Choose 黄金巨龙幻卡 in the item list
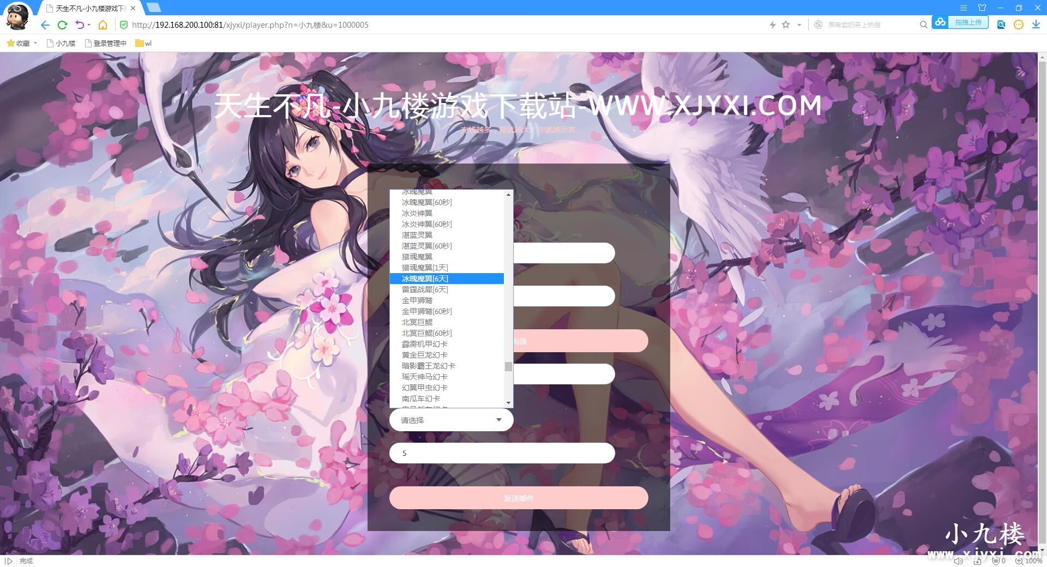The height and width of the screenshot is (567, 1047). 424,355
